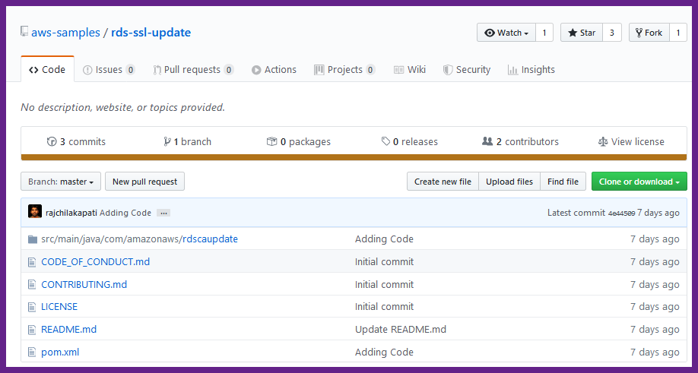Click the tag icon beside 0 releases
This screenshot has height=373, width=698.
tap(386, 141)
